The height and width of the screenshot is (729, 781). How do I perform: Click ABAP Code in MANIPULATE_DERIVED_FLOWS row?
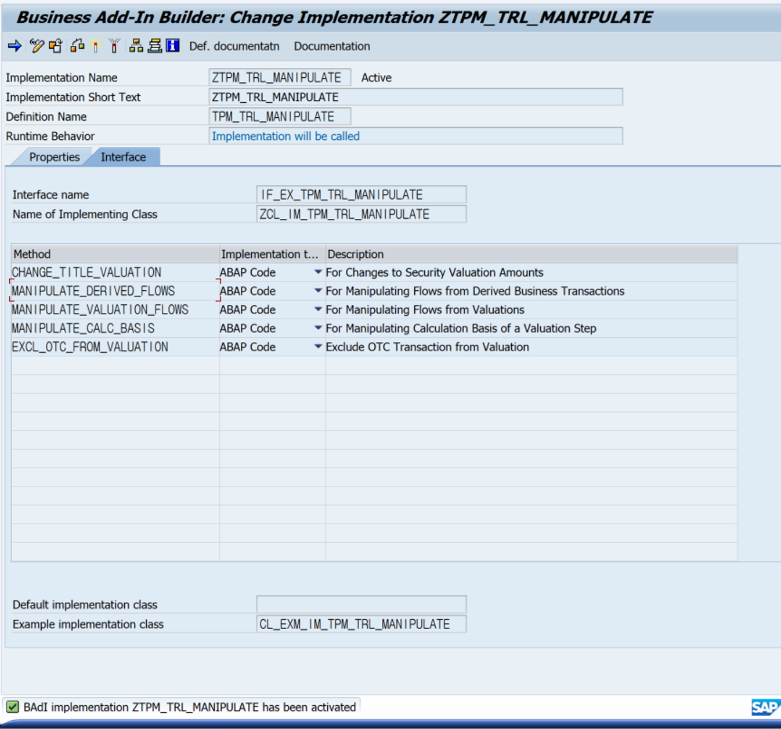tap(248, 291)
